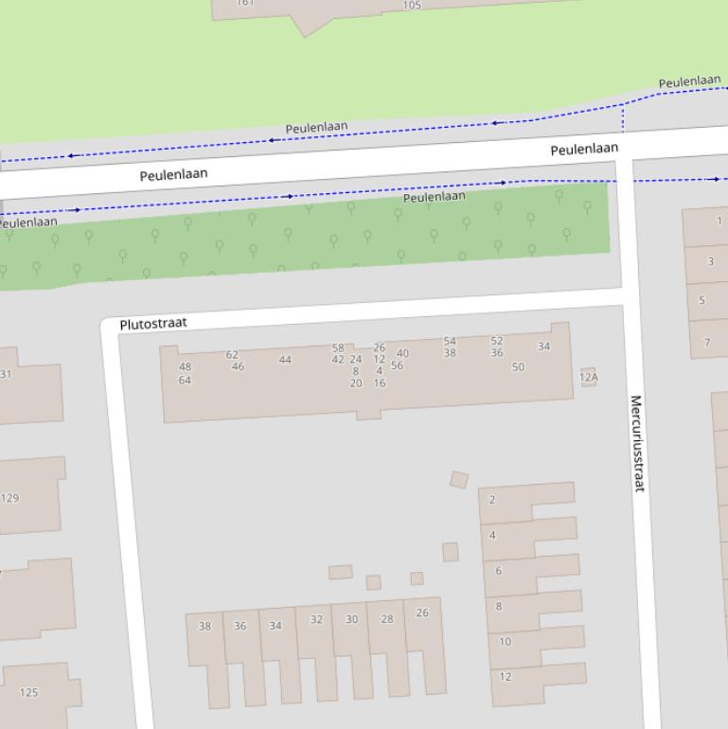728x729 pixels.
Task: Click the building labeled 105
Action: tap(411, 6)
